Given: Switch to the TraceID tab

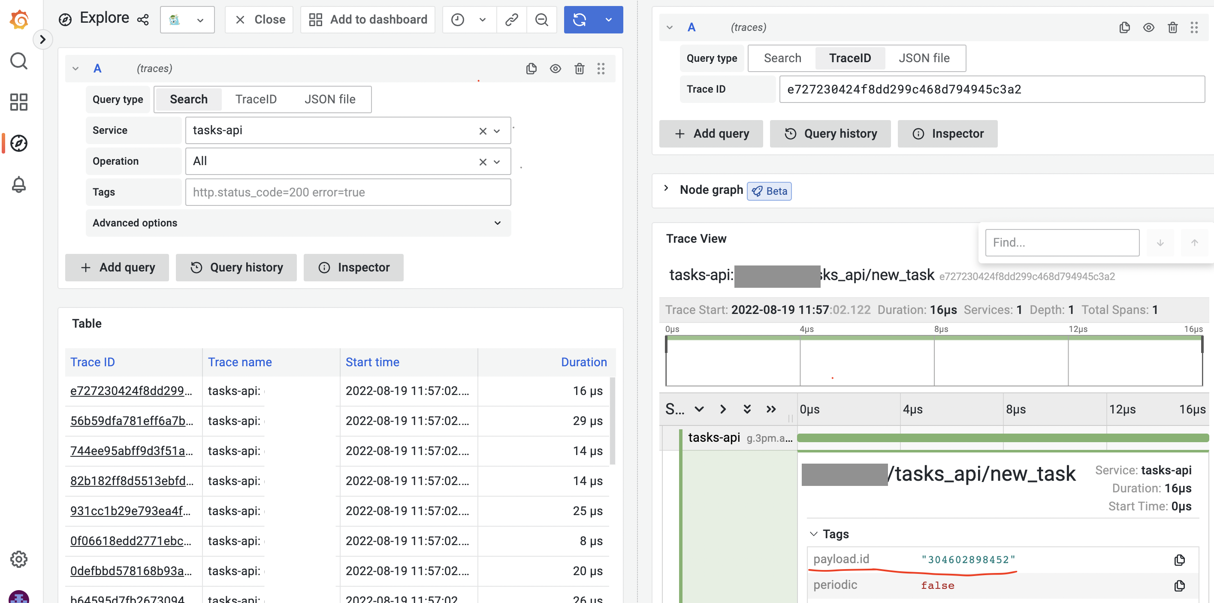Looking at the screenshot, I should [257, 99].
